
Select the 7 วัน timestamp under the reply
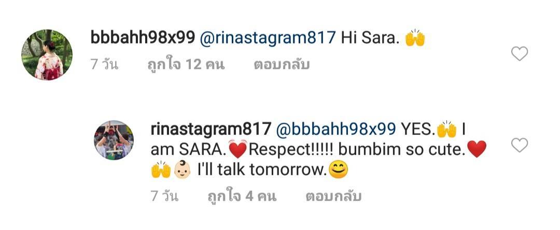click(164, 196)
